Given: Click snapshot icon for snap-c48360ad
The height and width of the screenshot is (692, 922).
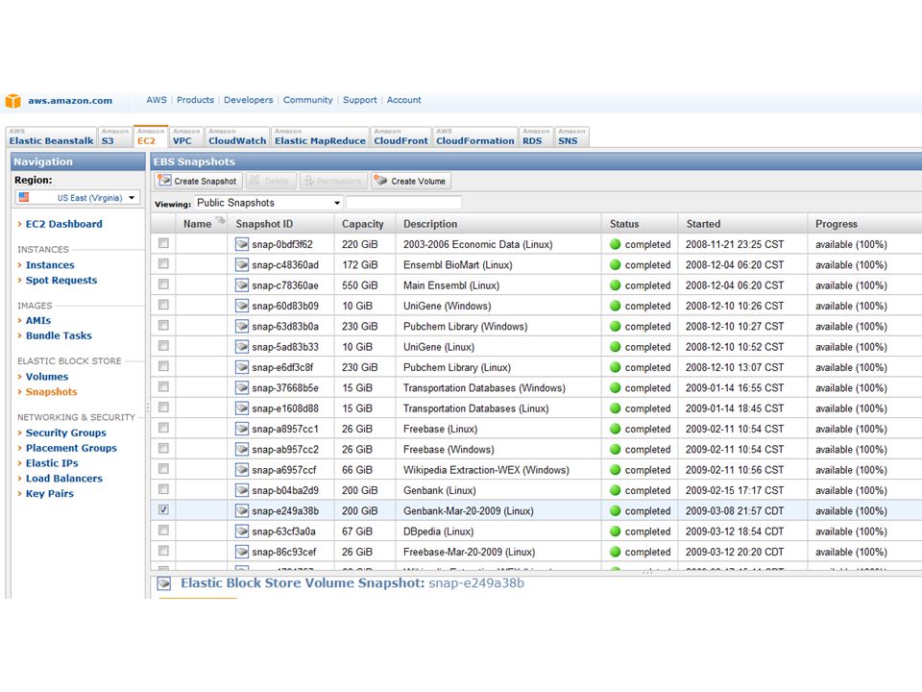Looking at the screenshot, I should point(242,265).
